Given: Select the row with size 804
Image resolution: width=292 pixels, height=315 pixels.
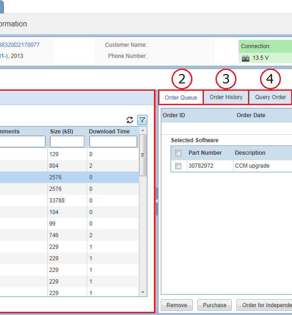Looking at the screenshot, I should [x=70, y=166].
